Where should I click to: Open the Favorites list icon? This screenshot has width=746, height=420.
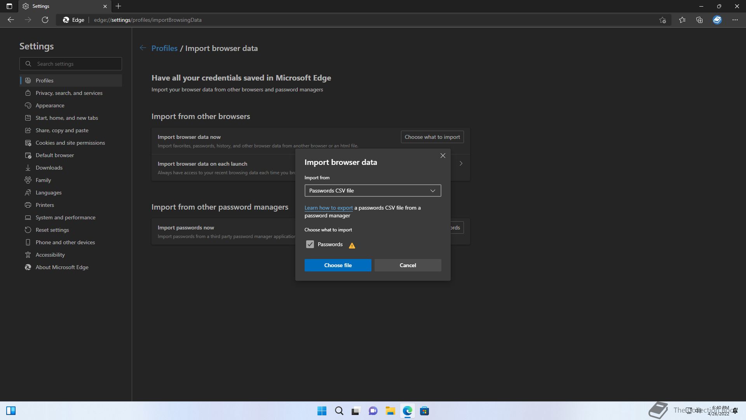click(x=682, y=20)
